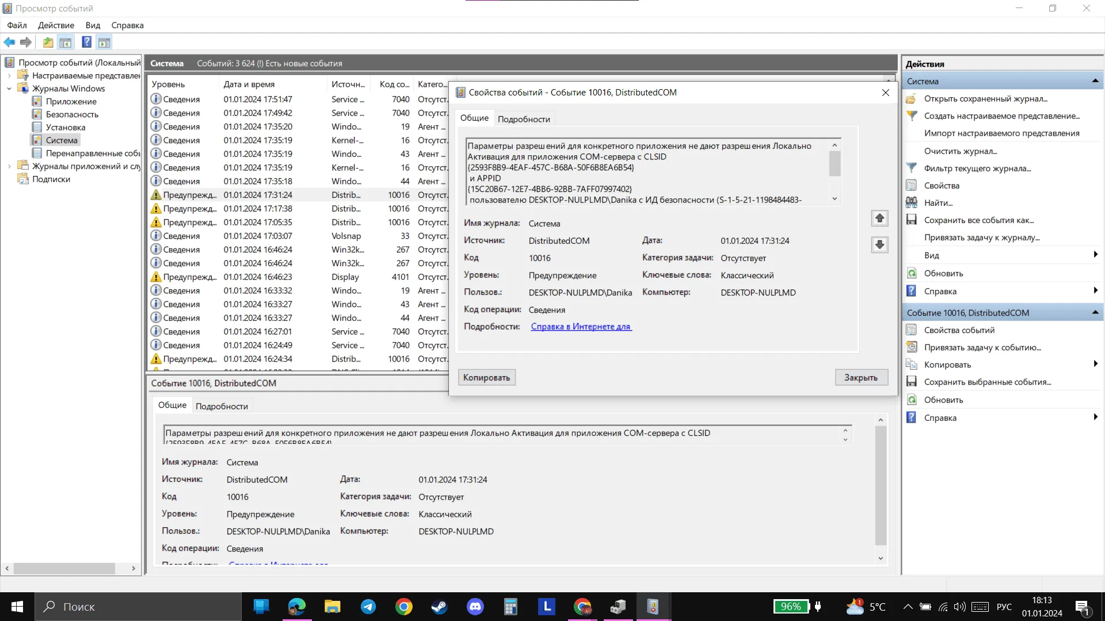This screenshot has height=621, width=1105.
Task: Select the Приложение log in tree
Action: coord(71,102)
